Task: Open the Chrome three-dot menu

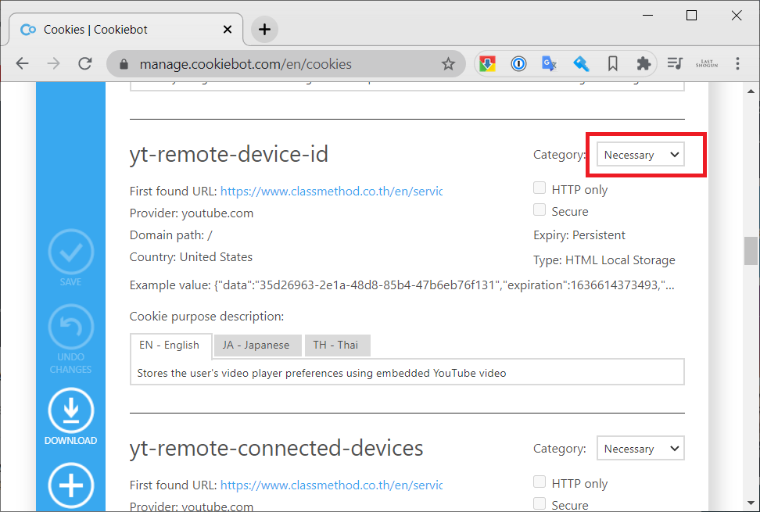Action: [737, 63]
